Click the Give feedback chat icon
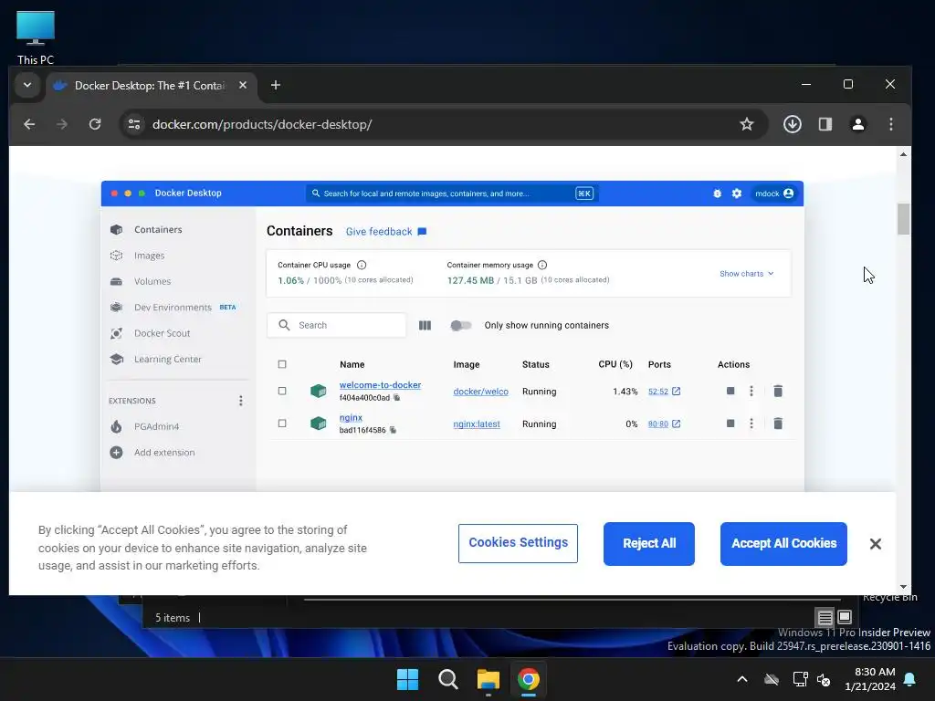Image resolution: width=935 pixels, height=701 pixels. (422, 231)
